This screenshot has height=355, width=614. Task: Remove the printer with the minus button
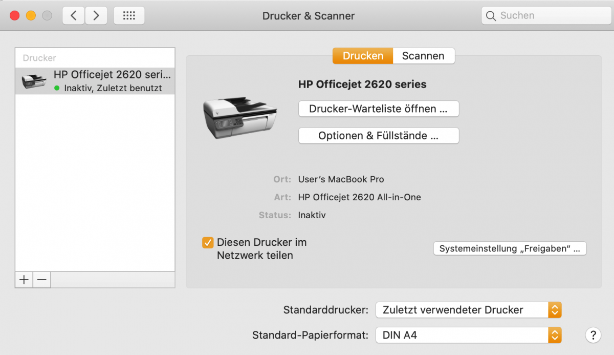[x=42, y=280]
